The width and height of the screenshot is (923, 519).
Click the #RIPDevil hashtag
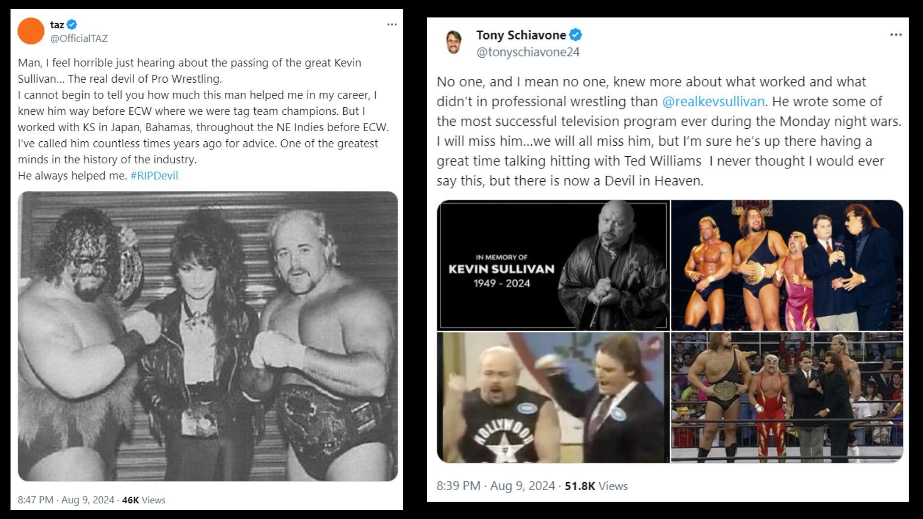(154, 175)
